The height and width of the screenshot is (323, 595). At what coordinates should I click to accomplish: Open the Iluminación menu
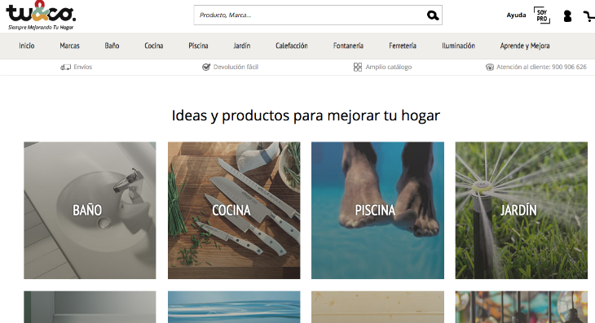(x=458, y=46)
